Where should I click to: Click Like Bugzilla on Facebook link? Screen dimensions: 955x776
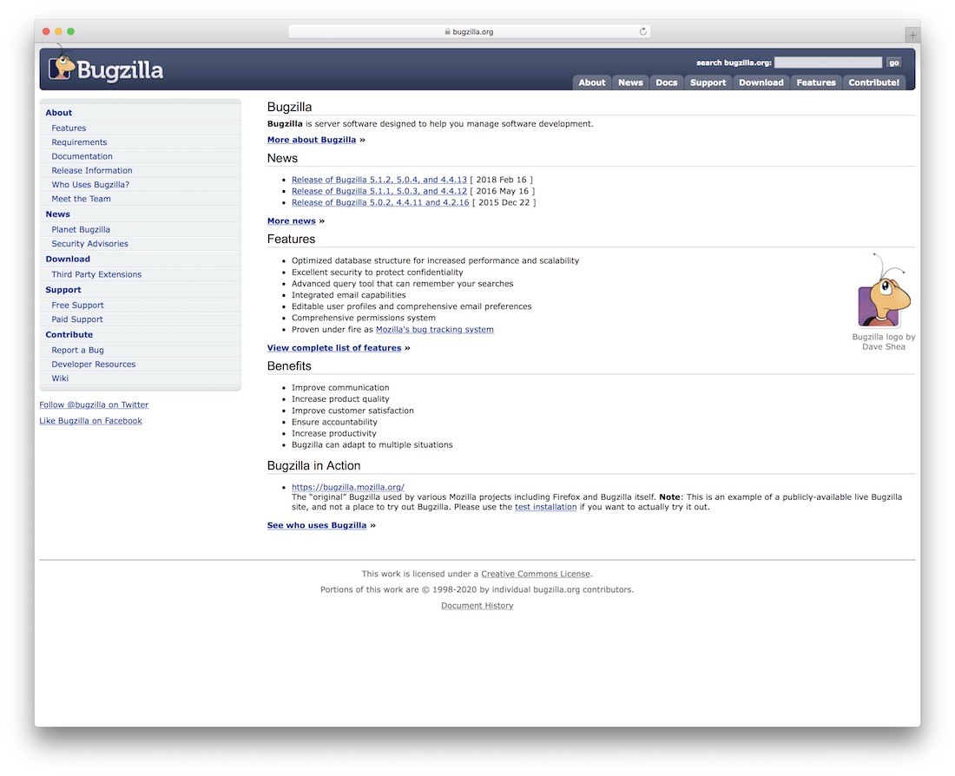[91, 421]
